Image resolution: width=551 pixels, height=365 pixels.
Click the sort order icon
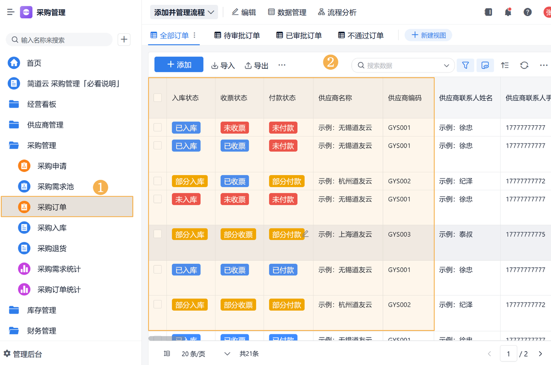505,66
